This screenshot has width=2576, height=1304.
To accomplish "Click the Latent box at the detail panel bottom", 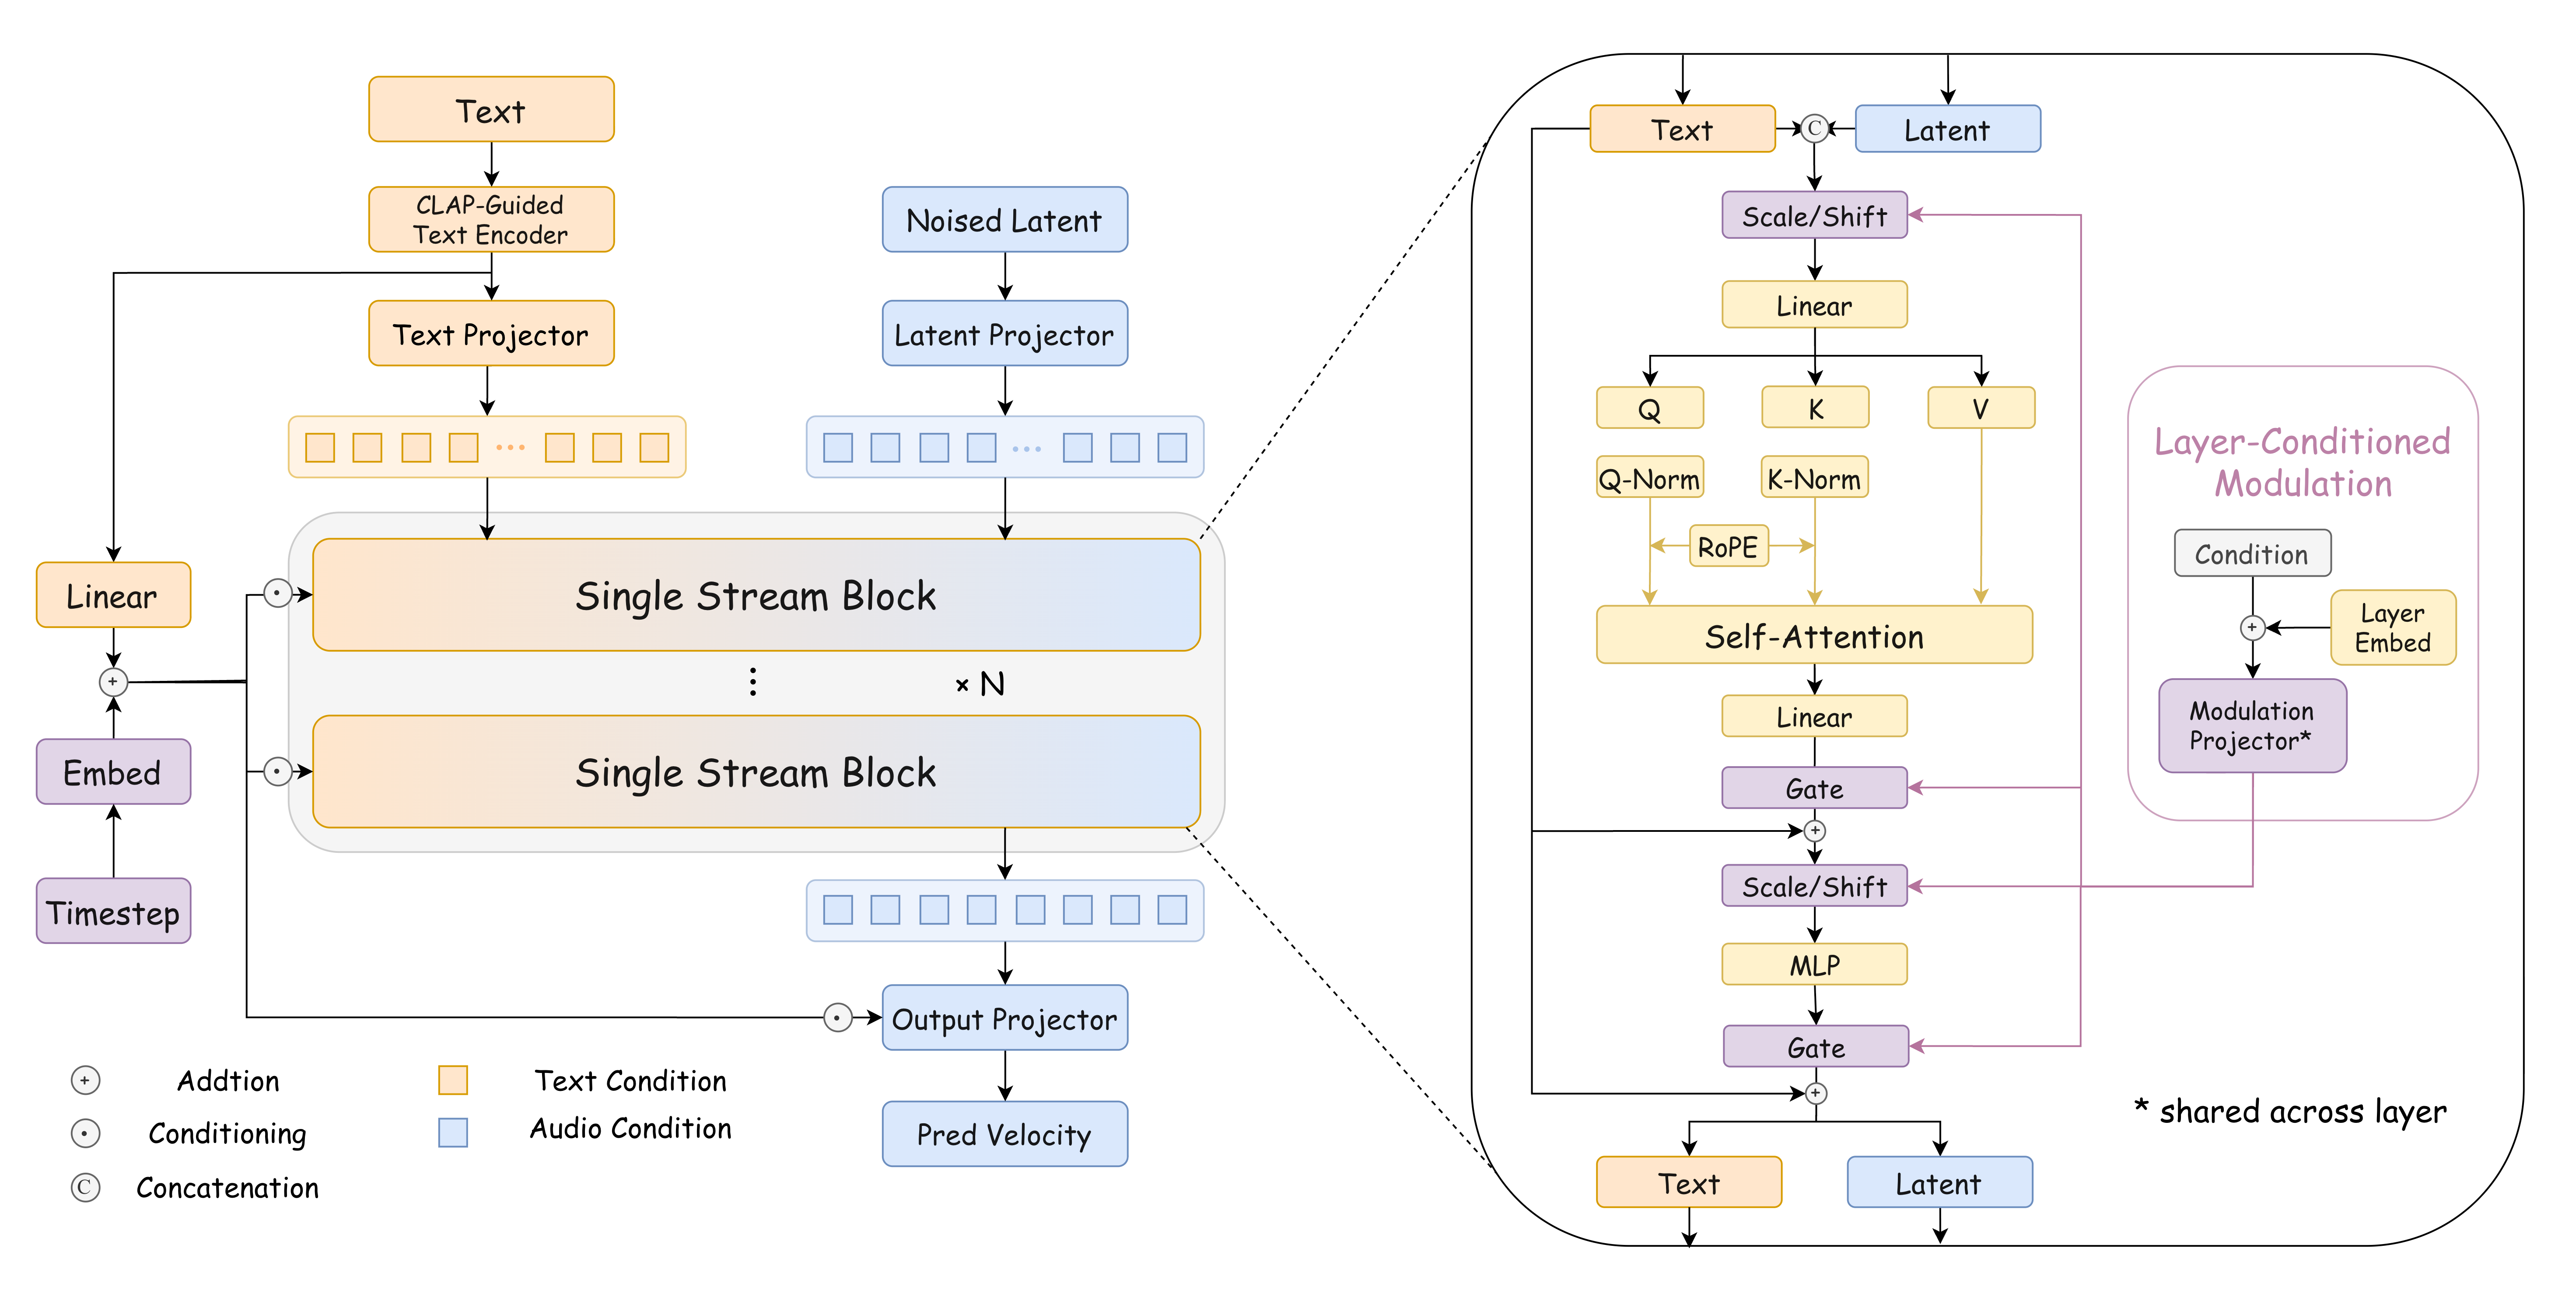I will pyautogui.click(x=1939, y=1183).
